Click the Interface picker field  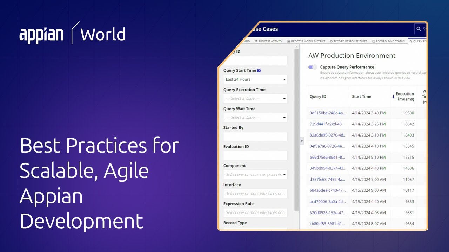(x=255, y=194)
